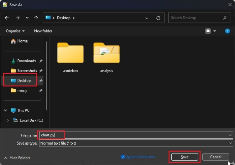235x165 pixels.
Task: Open mearj folder in sidebar
Action: [19, 90]
